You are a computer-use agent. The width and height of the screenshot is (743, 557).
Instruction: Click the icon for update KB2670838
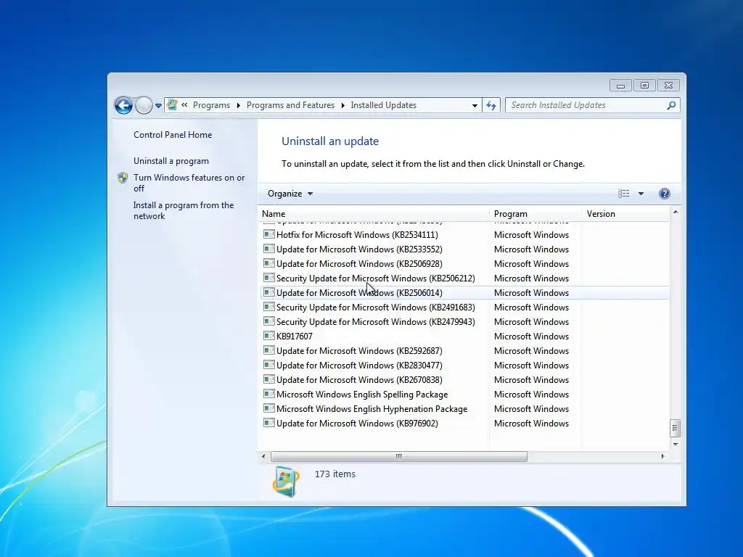269,379
